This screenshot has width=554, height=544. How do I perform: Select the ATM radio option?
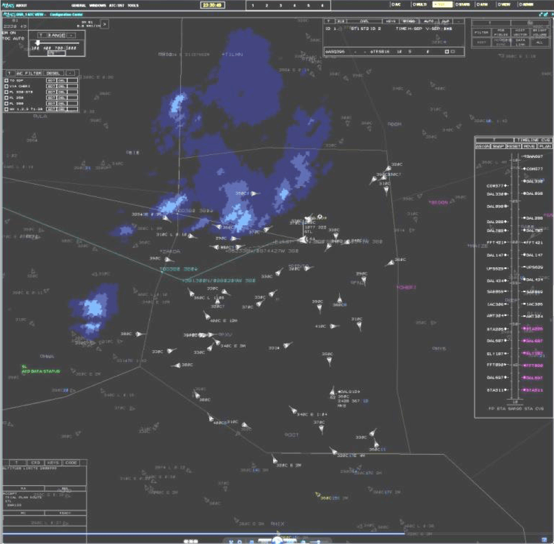(x=482, y=4)
